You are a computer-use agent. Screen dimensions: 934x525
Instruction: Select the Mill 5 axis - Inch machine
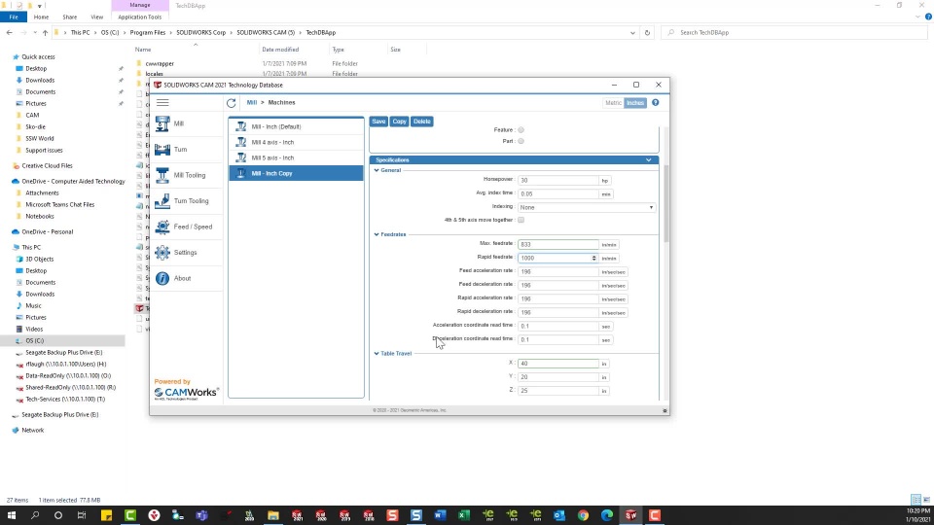pyautogui.click(x=296, y=157)
